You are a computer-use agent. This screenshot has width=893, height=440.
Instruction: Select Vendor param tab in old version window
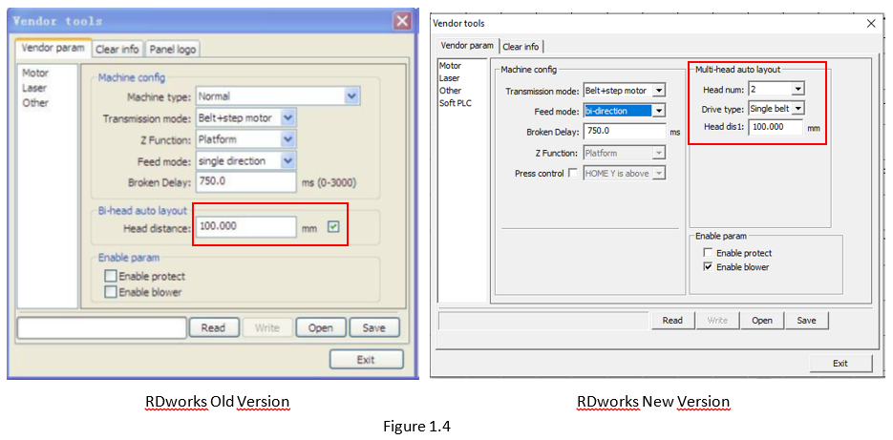tap(53, 49)
